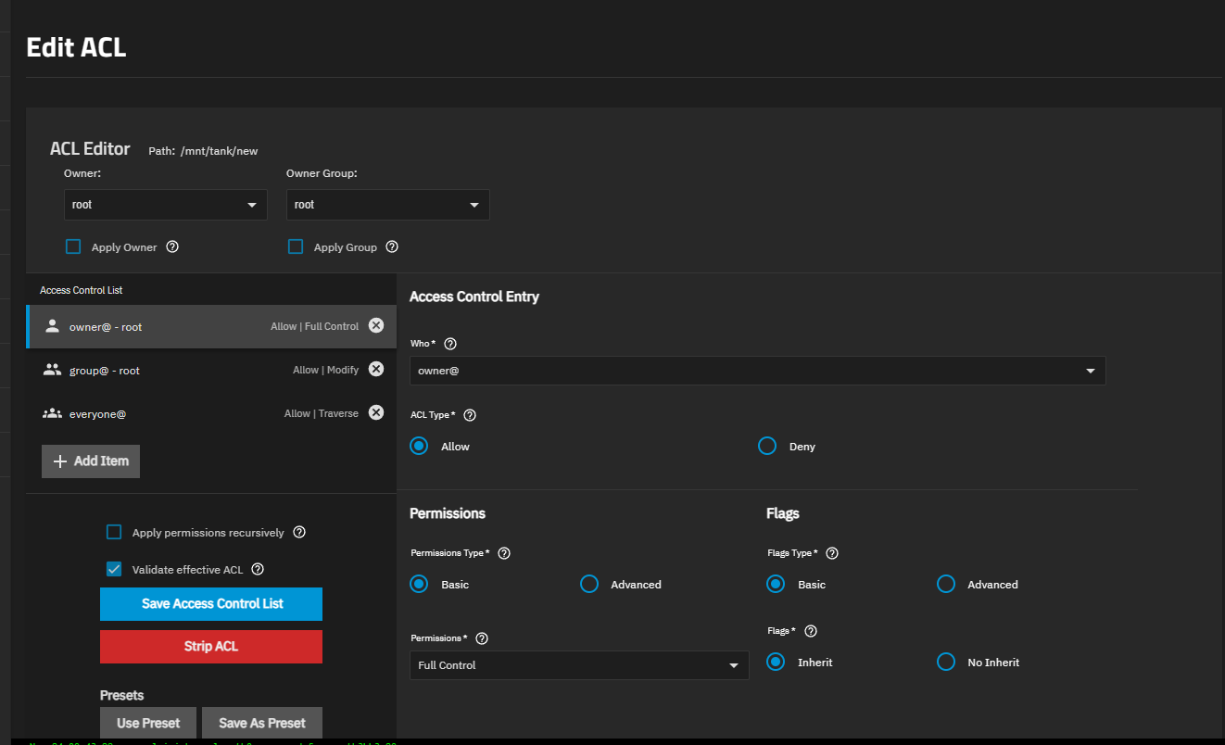Remove the owner@ - root ACL entry
This screenshot has width=1225, height=745.
pyautogui.click(x=376, y=325)
